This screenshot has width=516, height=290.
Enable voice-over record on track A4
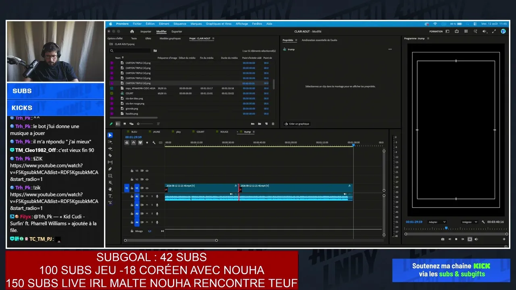(x=157, y=222)
